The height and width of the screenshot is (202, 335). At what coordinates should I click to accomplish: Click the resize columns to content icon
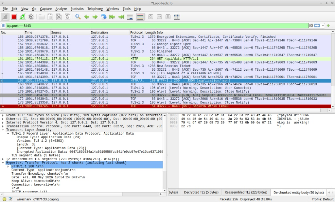(177, 17)
